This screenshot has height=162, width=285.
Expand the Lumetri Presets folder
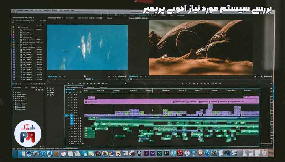pos(14,95)
